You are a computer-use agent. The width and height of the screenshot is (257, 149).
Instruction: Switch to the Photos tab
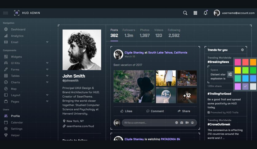tap(144, 33)
